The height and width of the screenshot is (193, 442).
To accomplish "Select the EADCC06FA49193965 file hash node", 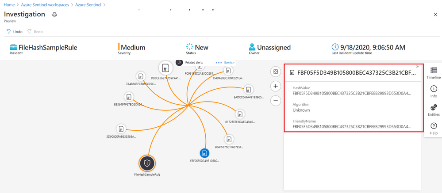I will (x=248, y=90).
